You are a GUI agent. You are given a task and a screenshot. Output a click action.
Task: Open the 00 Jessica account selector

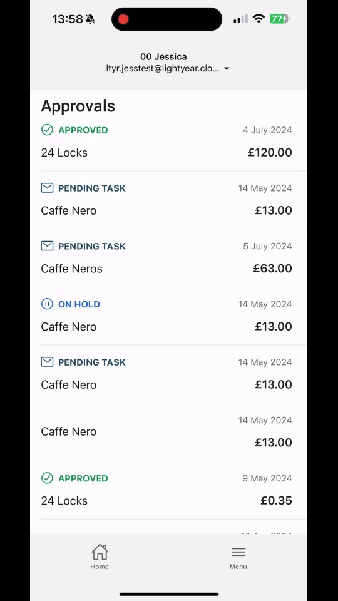[163, 57]
